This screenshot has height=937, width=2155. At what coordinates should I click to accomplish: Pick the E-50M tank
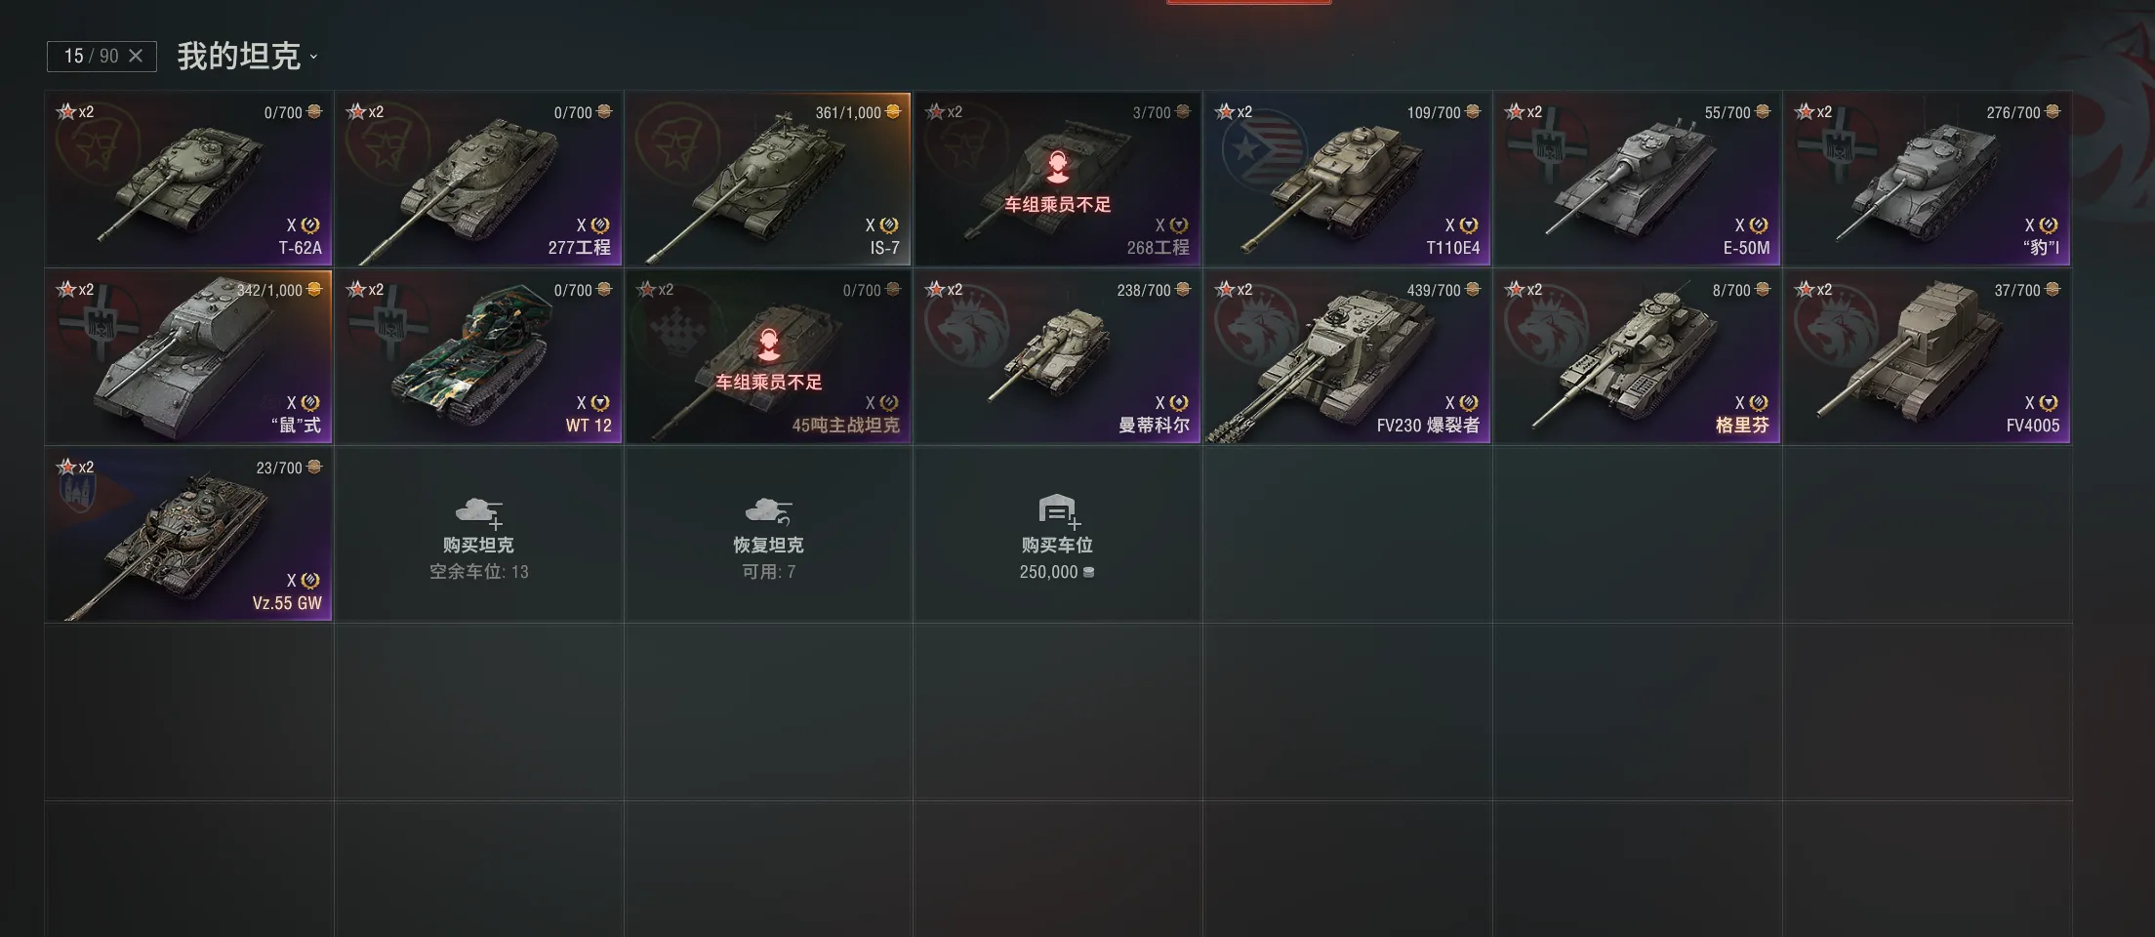tap(1637, 179)
